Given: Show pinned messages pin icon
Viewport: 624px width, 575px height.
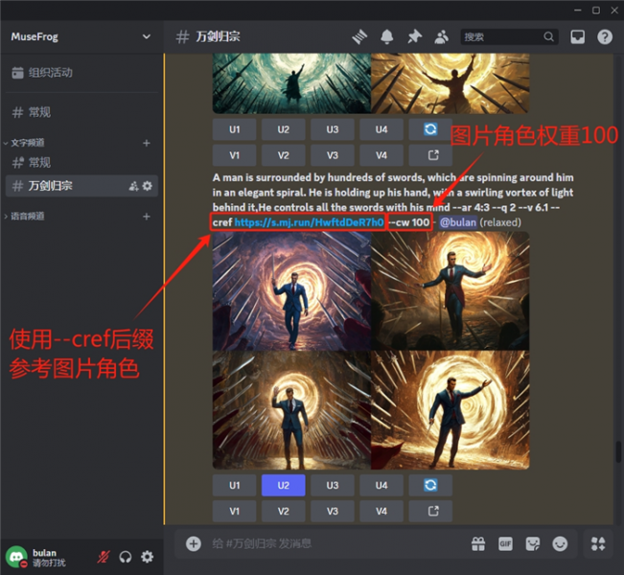Looking at the screenshot, I should click(x=414, y=37).
